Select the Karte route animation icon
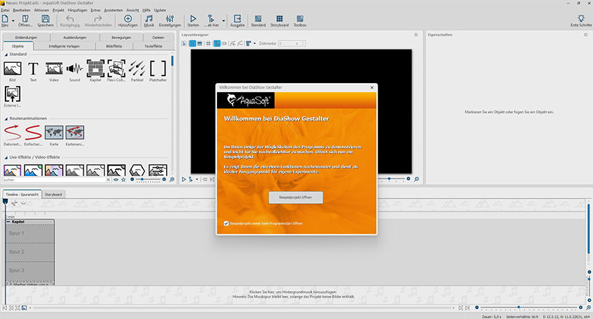593x319 pixels. [54, 131]
